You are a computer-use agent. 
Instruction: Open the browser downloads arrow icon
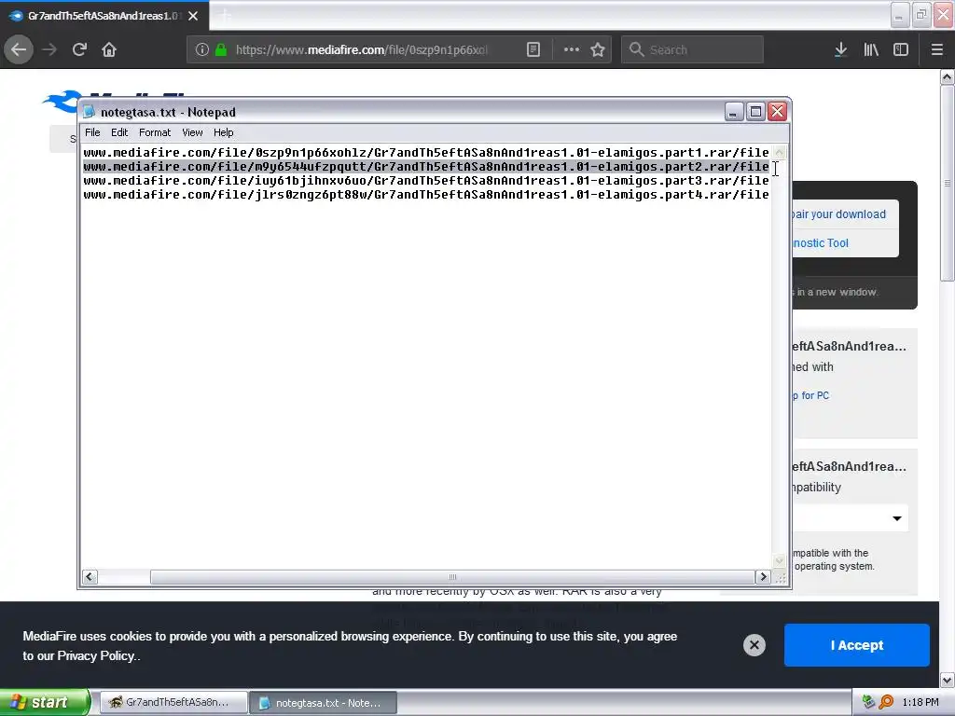click(840, 49)
